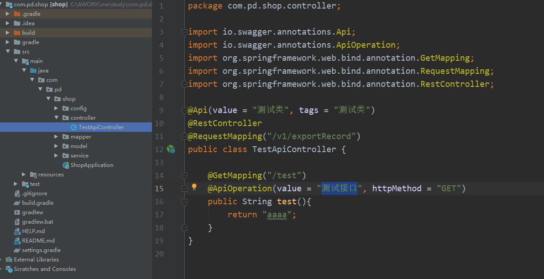The width and height of the screenshot is (544, 279).
Task: Expand the build folder arrow
Action: (x=8, y=33)
